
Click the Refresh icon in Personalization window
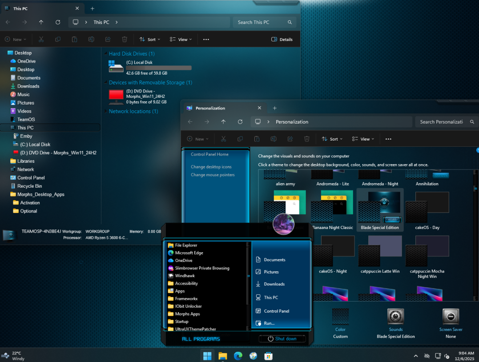[240, 122]
